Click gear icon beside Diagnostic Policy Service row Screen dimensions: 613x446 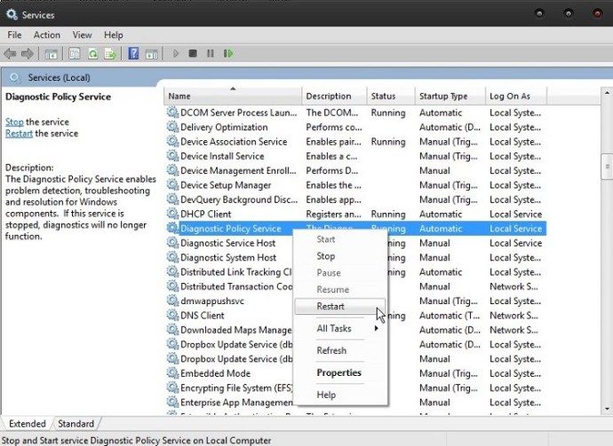tap(172, 228)
